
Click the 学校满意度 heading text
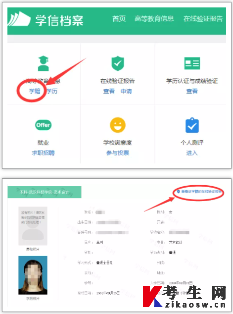pos(118,143)
